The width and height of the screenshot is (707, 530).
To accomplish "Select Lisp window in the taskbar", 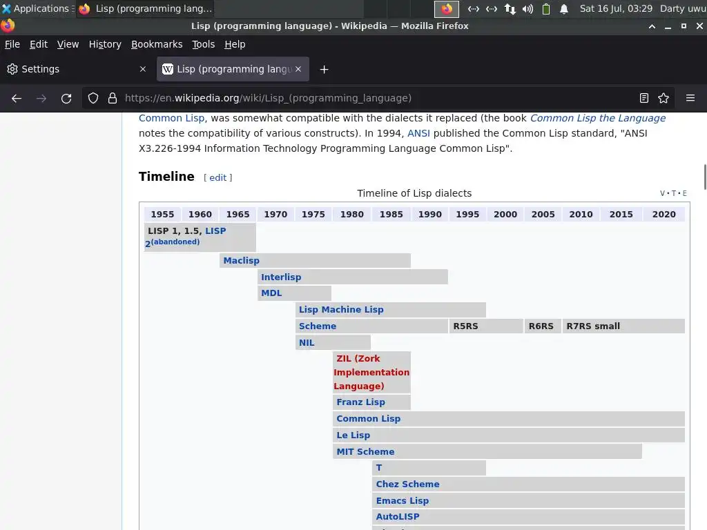I will [x=145, y=8].
